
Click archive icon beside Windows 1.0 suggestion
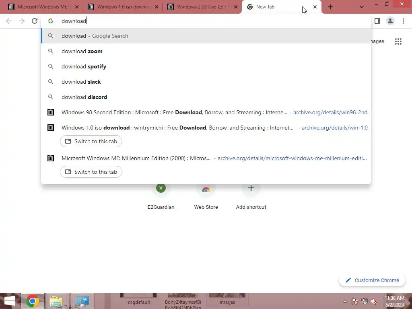pos(50,128)
